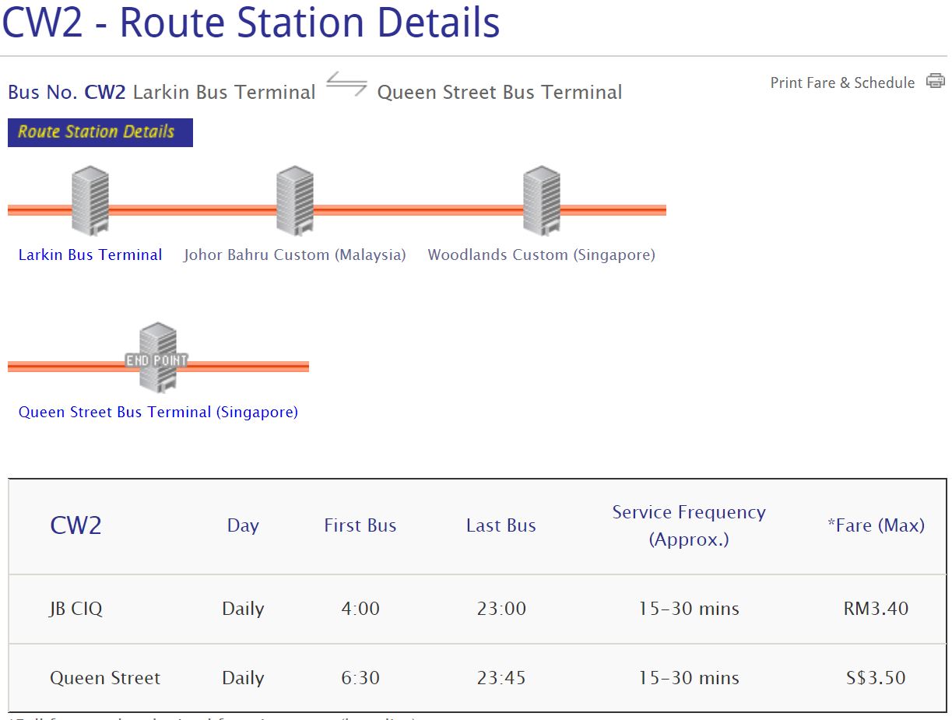
Task: Click the END POINT building icon
Action: click(x=158, y=358)
